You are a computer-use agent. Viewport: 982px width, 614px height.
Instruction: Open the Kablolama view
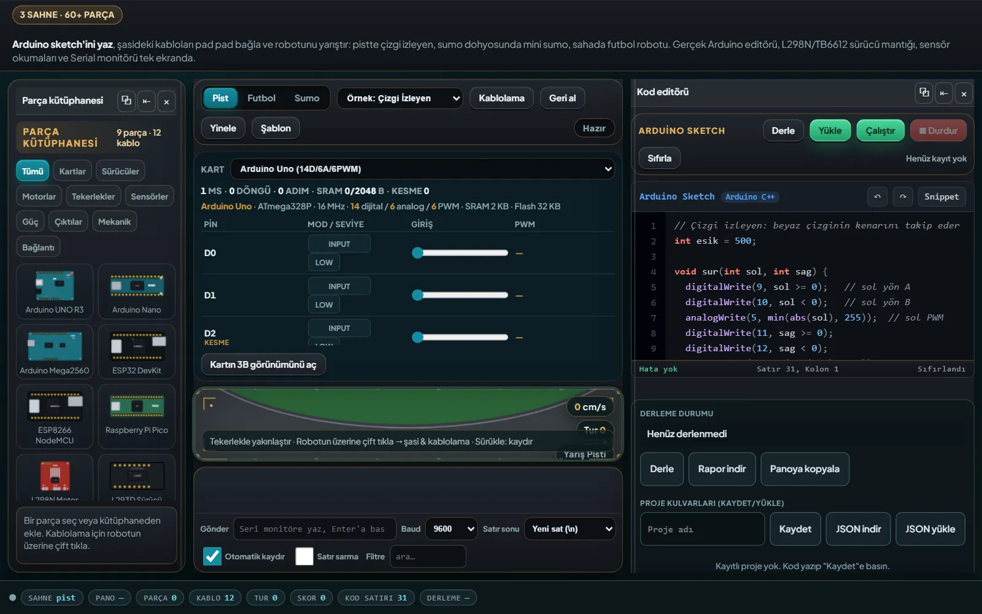(501, 98)
